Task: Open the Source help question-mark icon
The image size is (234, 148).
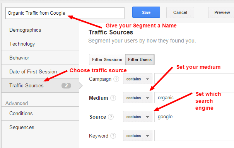Action: tap(111, 117)
